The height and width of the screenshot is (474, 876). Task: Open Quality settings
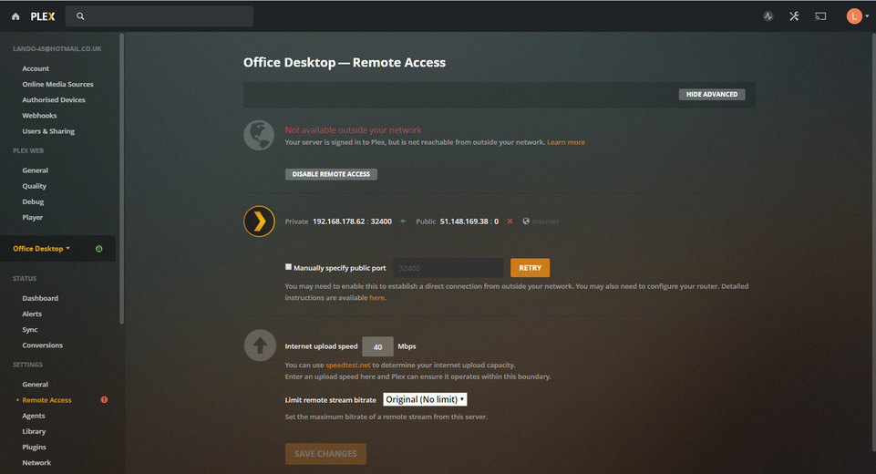[34, 186]
